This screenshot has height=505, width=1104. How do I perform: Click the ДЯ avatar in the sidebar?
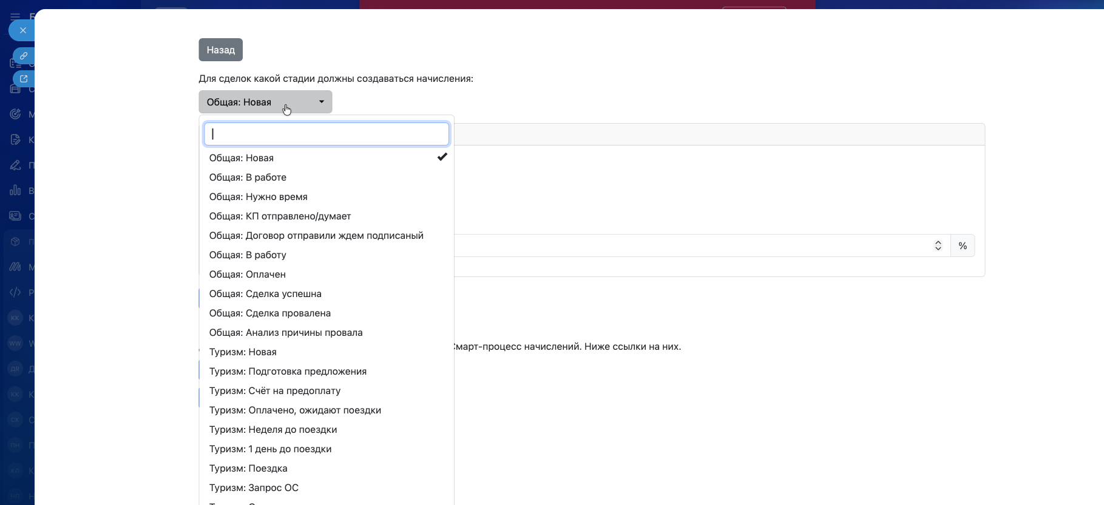(x=15, y=369)
